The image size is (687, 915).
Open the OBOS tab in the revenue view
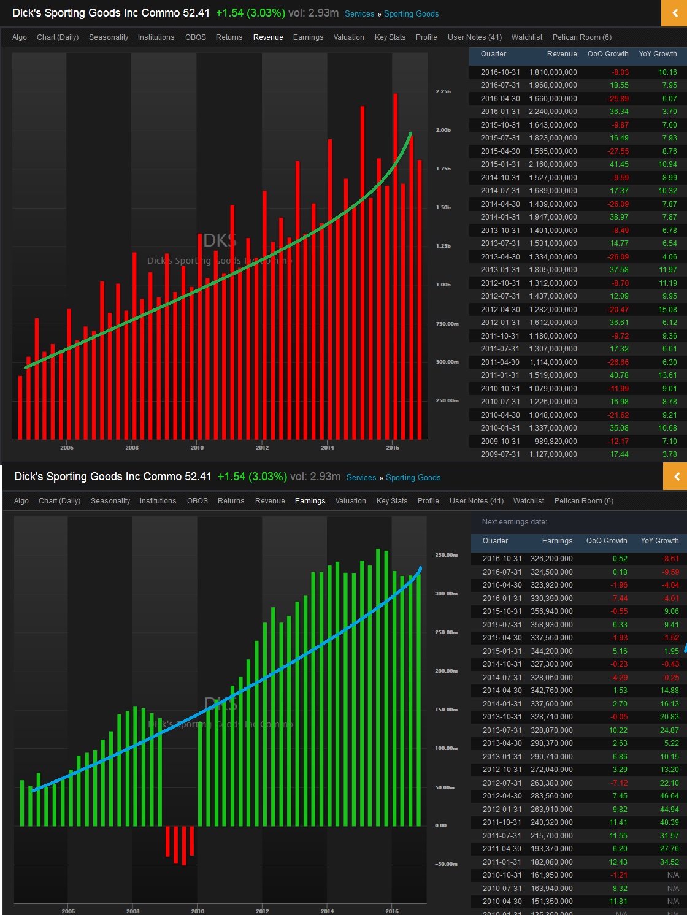196,37
